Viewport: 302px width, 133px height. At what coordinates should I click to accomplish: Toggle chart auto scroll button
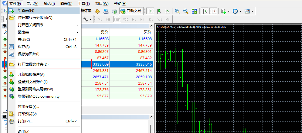(205, 11)
